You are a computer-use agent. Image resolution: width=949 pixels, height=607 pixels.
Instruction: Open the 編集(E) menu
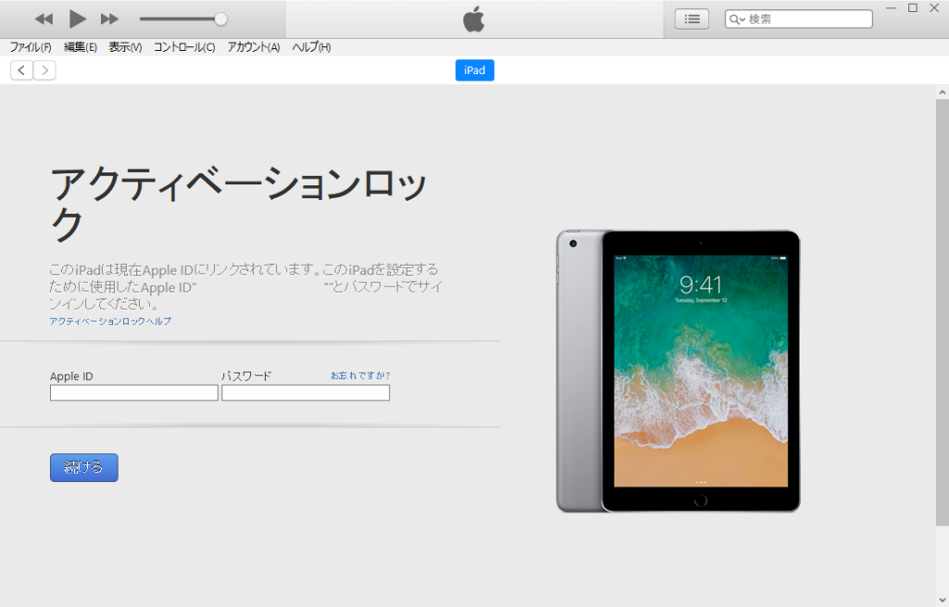(81, 47)
